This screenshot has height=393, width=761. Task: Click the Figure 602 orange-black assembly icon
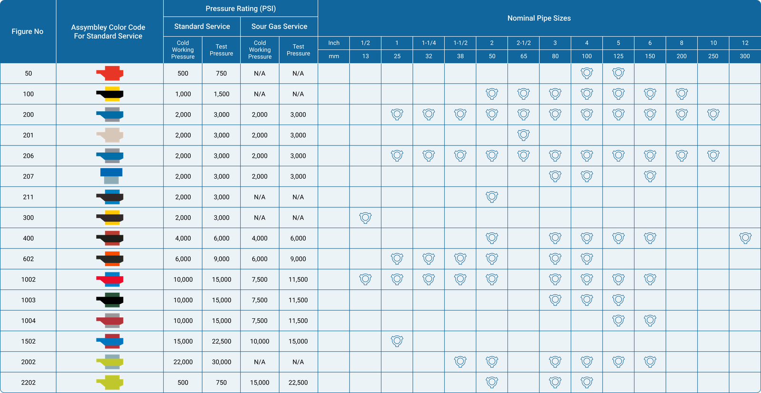(x=110, y=259)
